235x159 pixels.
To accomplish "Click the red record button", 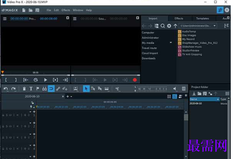I will (x=135, y=80).
